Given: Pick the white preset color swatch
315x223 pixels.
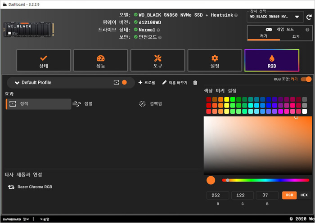Looking at the screenshot, I should [x=305, y=111].
